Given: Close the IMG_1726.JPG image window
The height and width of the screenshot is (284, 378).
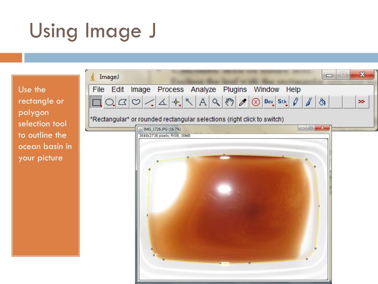Looking at the screenshot, I should (322, 128).
